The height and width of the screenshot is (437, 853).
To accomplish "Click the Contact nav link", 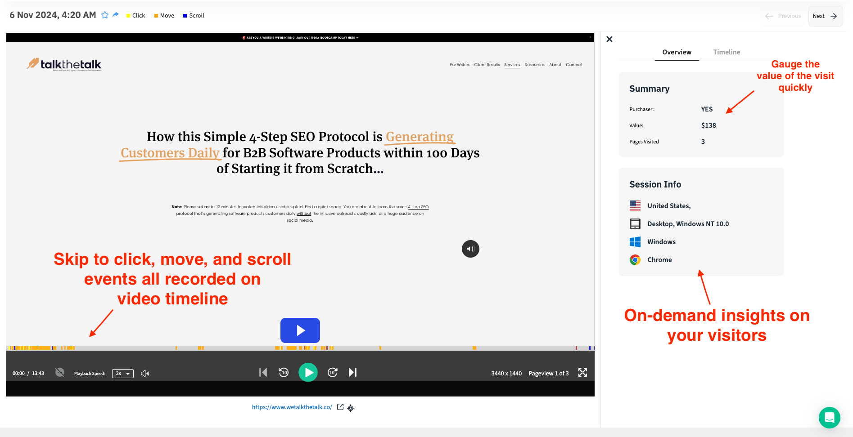I will tap(574, 65).
